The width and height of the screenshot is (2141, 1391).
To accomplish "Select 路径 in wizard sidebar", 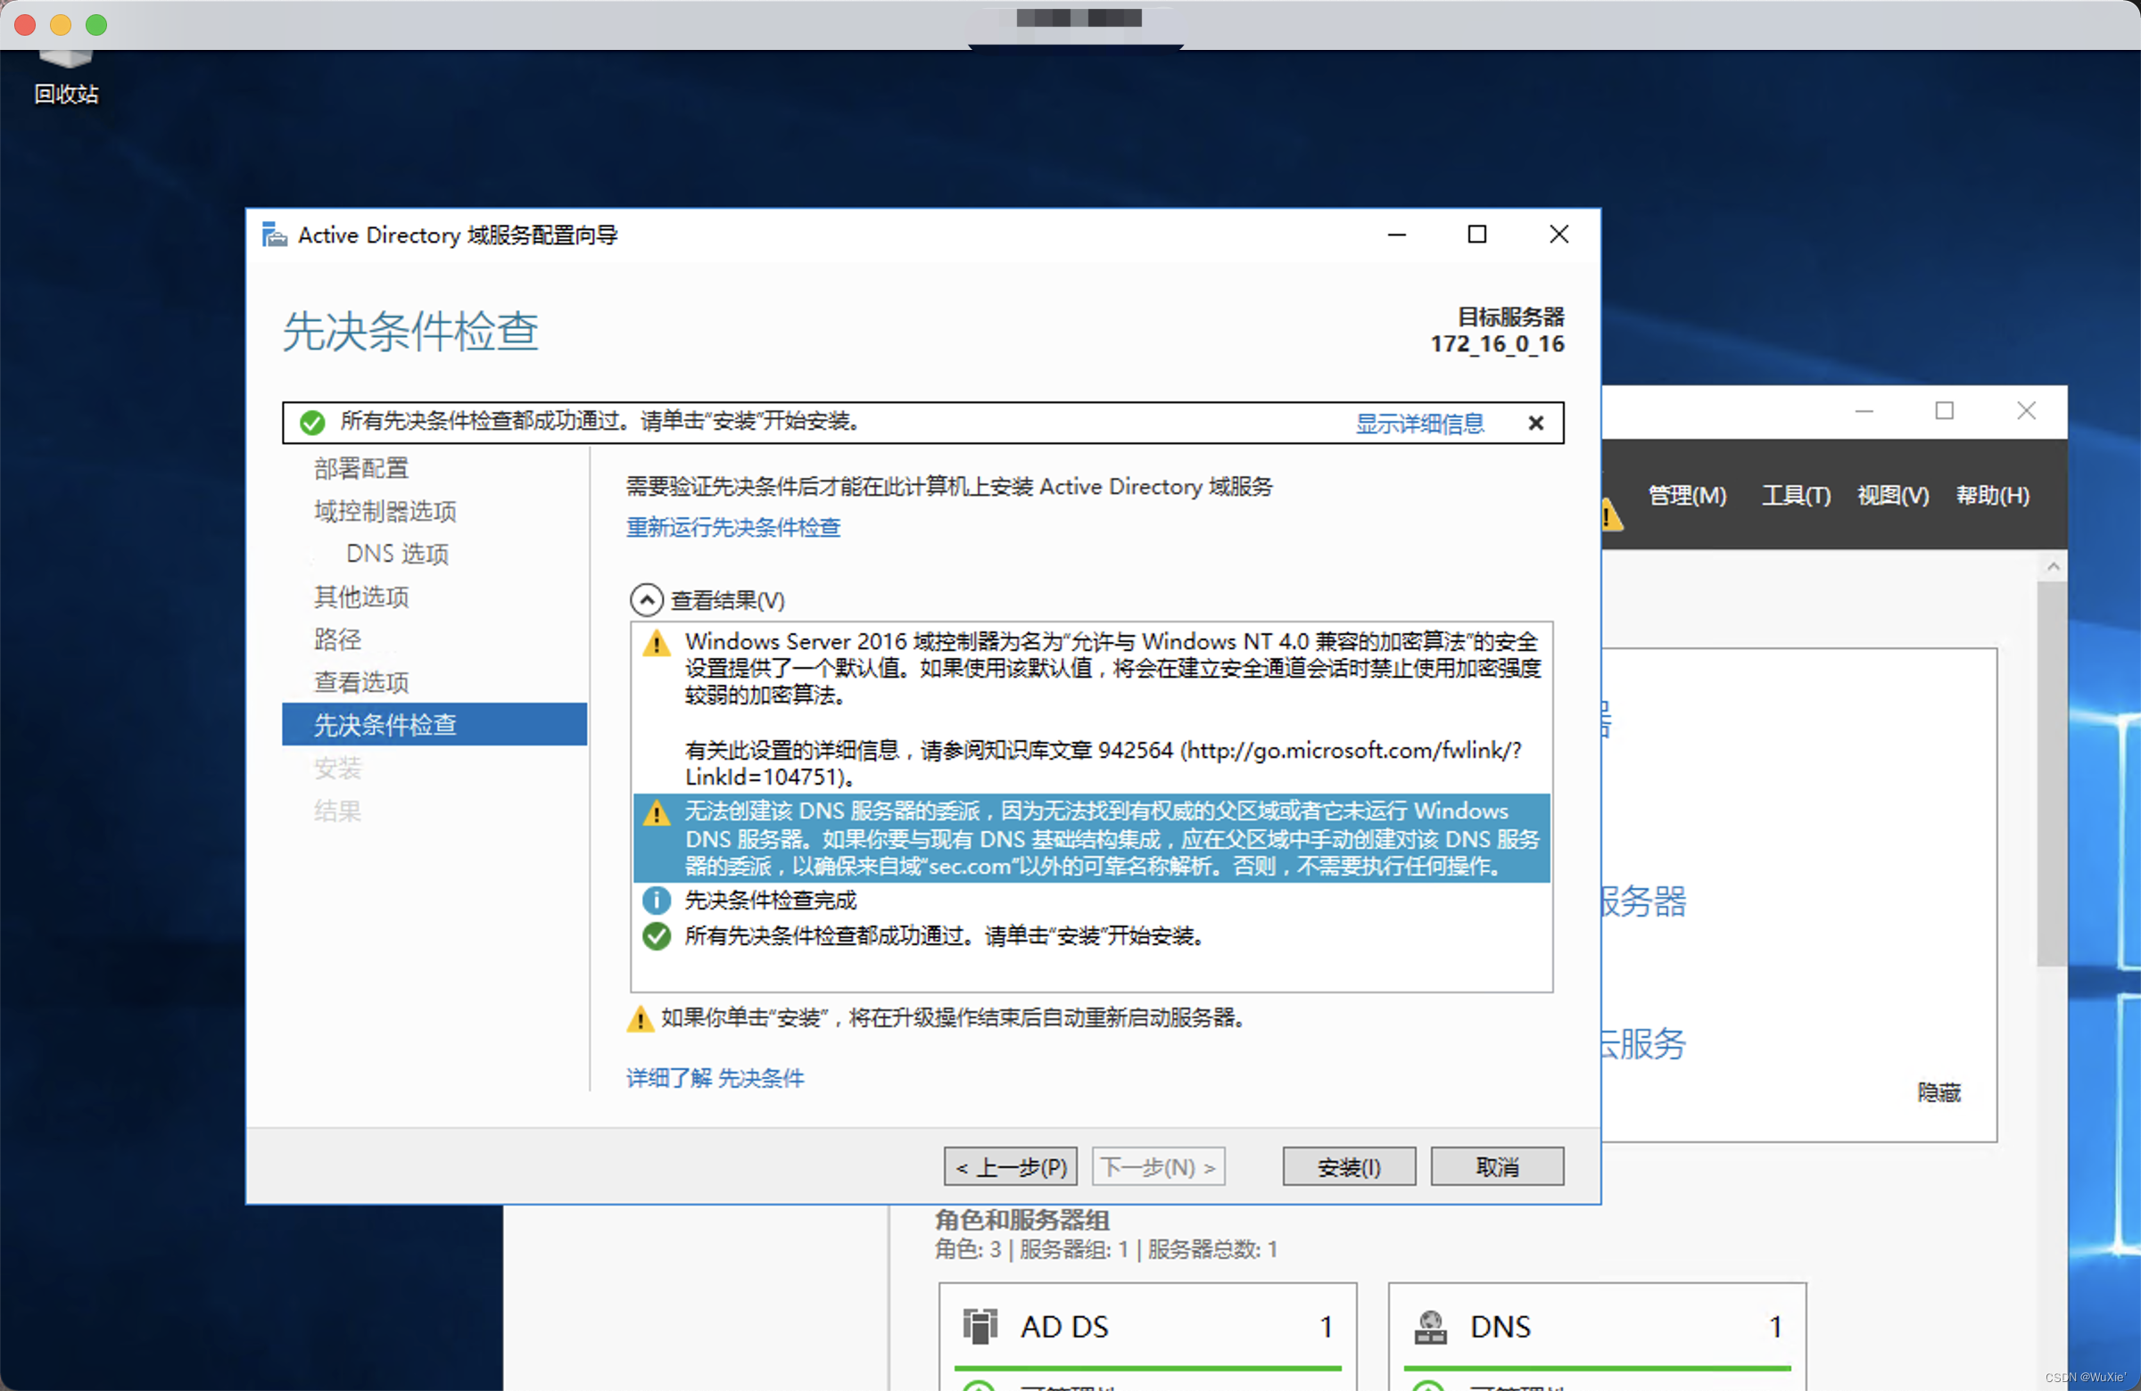I will 337,638.
